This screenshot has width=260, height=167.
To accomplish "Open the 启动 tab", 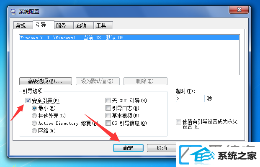I will click(84, 25).
